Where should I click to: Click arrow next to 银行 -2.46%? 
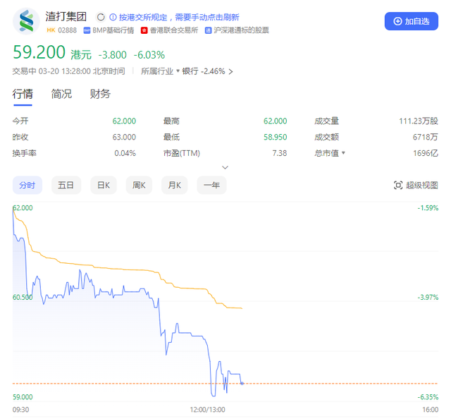[x=230, y=71]
